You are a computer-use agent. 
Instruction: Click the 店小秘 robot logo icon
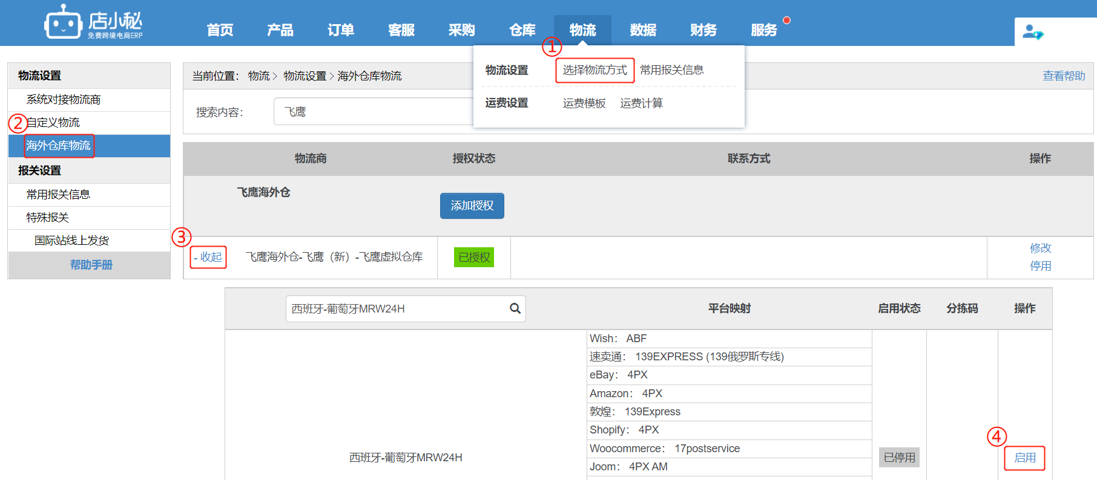click(63, 22)
